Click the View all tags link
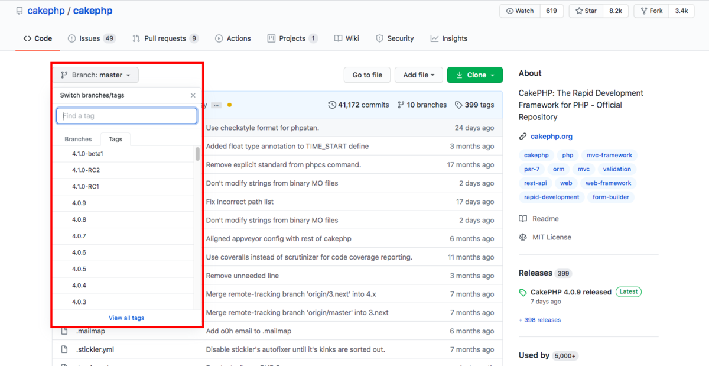The height and width of the screenshot is (366, 709). point(126,318)
